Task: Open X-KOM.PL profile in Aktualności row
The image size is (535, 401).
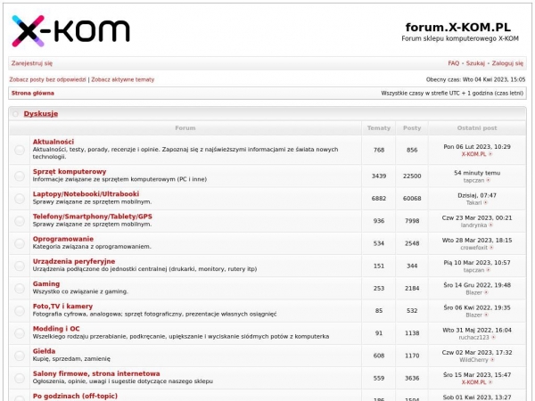Action: 473,154
